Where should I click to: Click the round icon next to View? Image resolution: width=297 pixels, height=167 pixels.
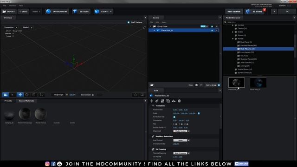(x=196, y=85)
